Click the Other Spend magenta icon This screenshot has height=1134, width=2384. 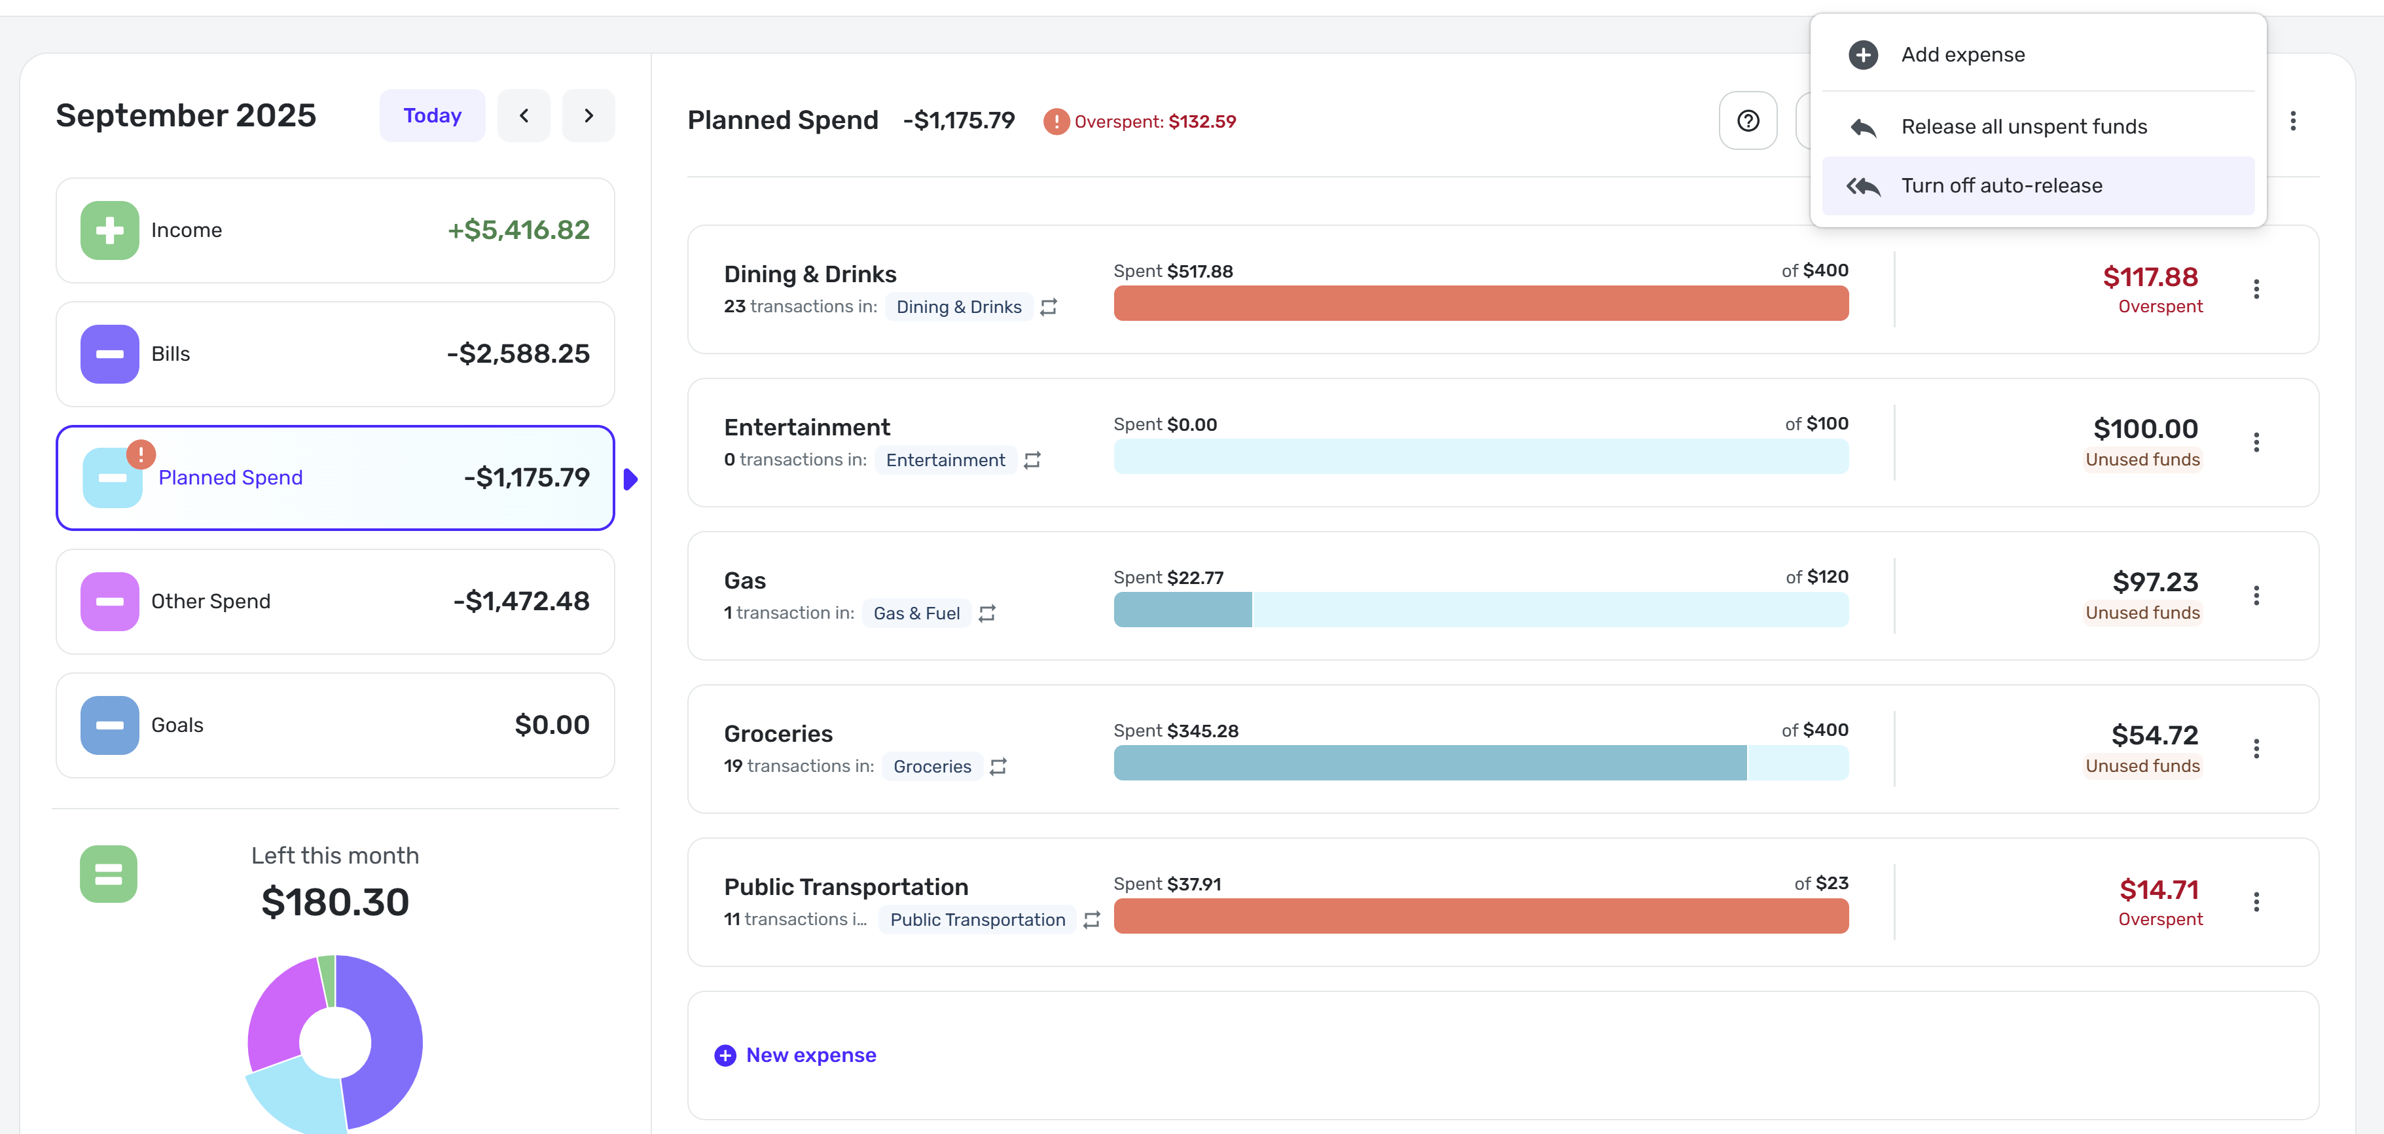(109, 602)
